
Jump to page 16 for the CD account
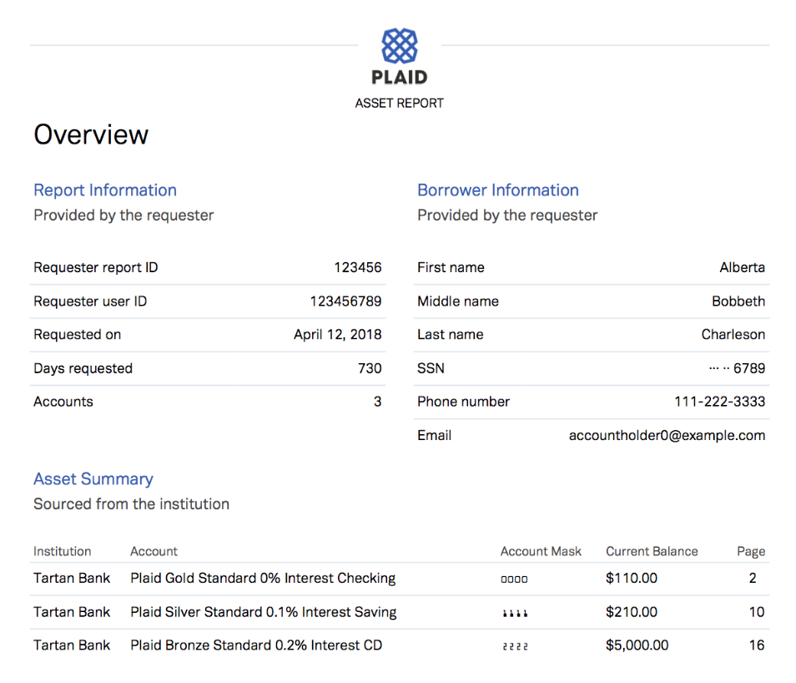tap(756, 645)
